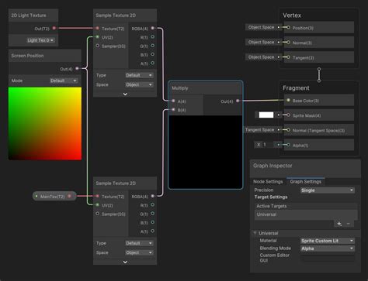Click the R(1) output port of the Sample Texture 2D fed by MainTex

tap(153, 205)
